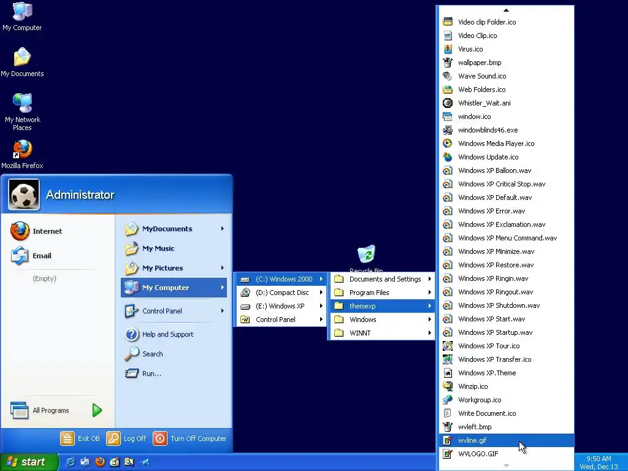The image size is (628, 471).
Task: Open Program Files folder
Action: (x=383, y=293)
